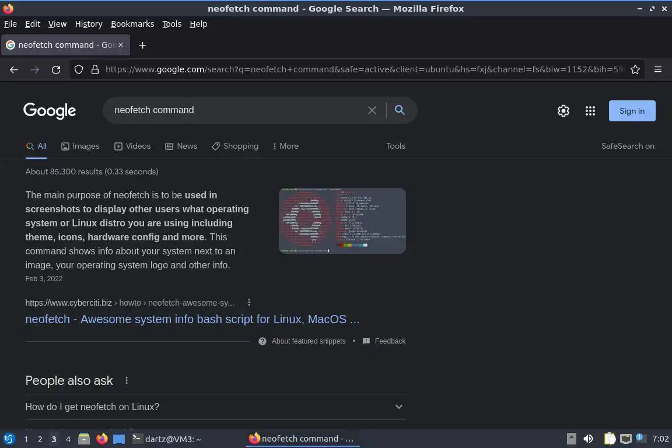Open the Edit menu
672x448 pixels.
coord(33,24)
